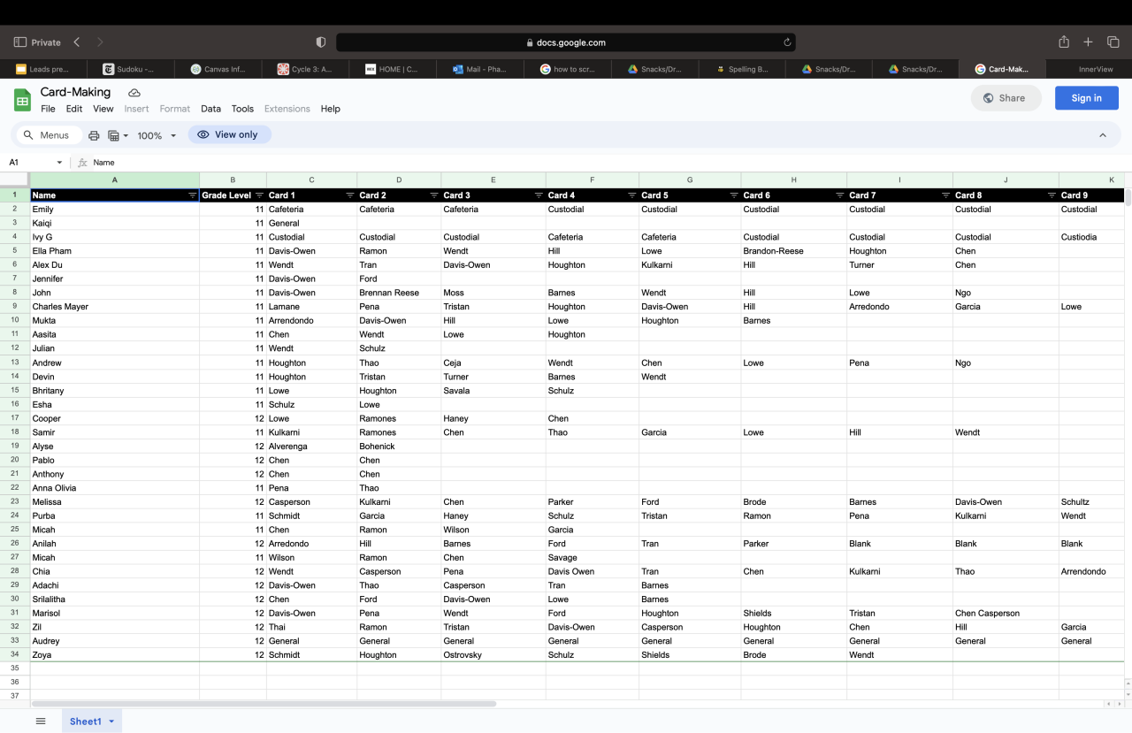Switch to the Sudoku browser tab
This screenshot has height=733, width=1132.
tap(130, 69)
